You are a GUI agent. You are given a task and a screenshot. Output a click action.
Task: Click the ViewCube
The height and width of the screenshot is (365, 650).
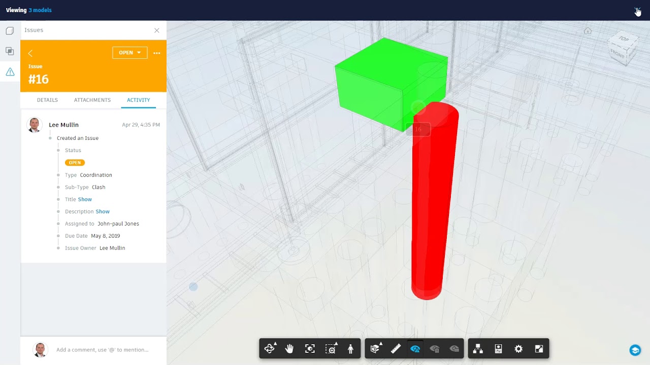coord(622,49)
